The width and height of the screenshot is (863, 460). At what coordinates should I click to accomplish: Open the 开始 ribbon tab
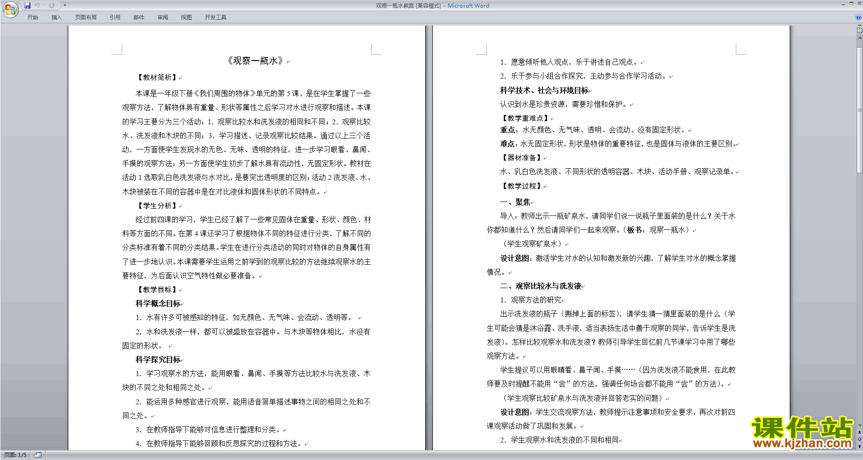[32, 18]
